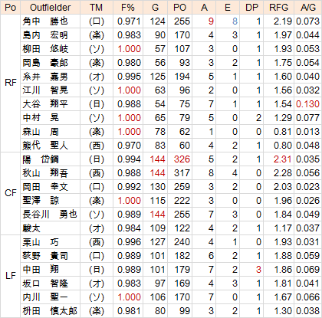The height and width of the screenshot is (318, 322).
Task: Click the red 326 putouts value
Action: click(x=182, y=159)
